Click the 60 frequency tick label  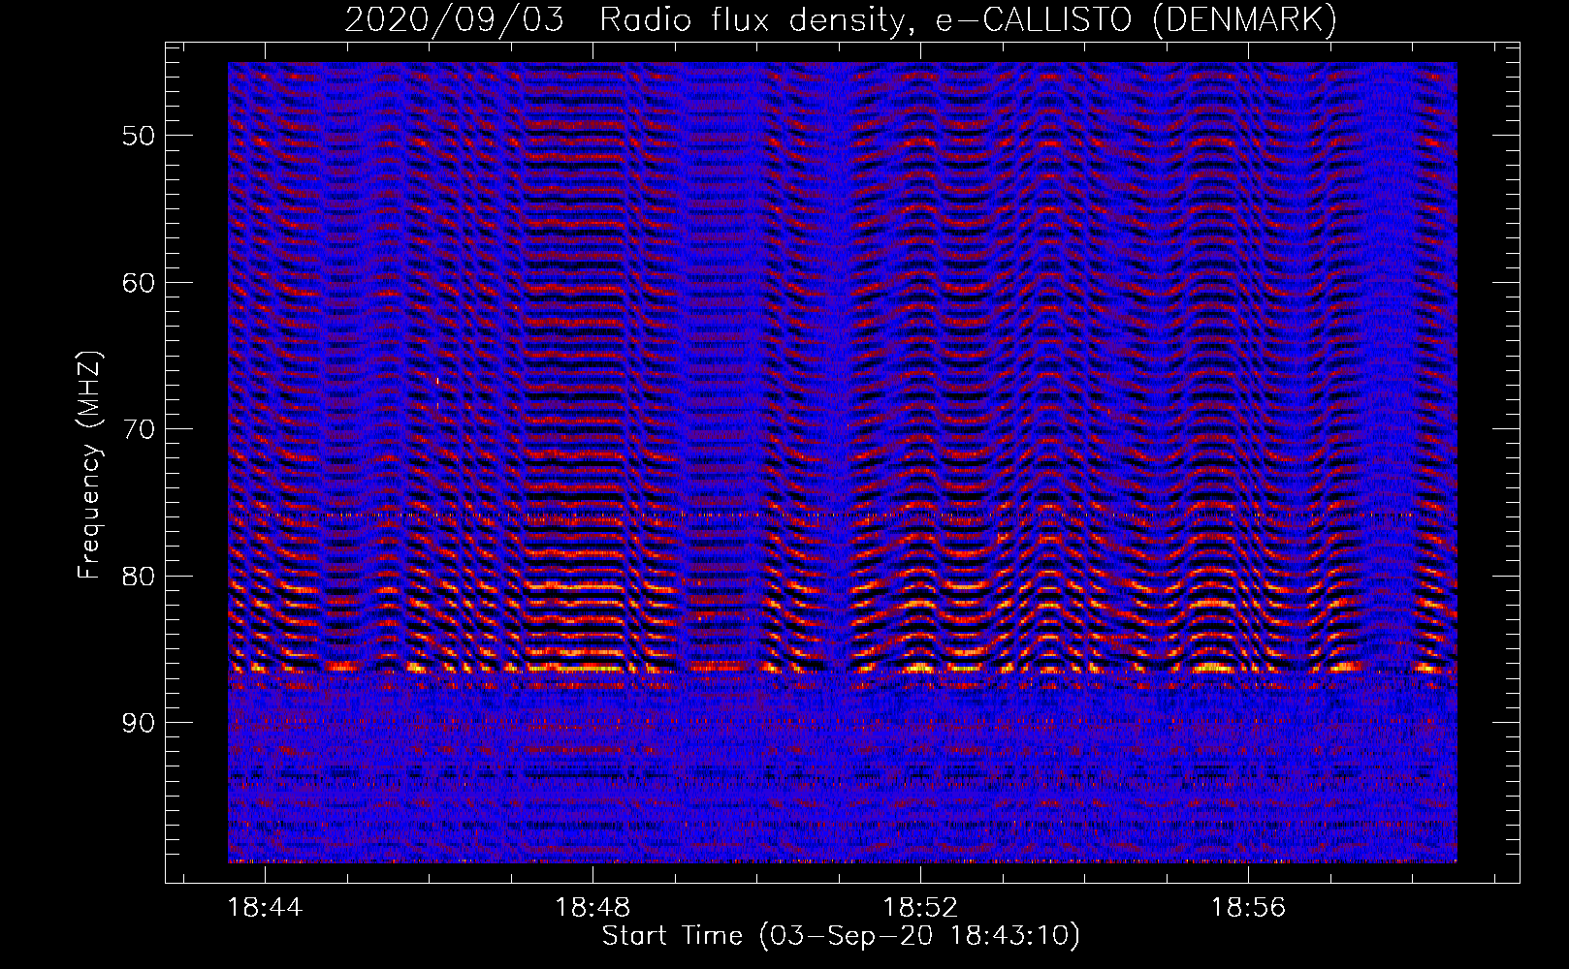(x=139, y=283)
